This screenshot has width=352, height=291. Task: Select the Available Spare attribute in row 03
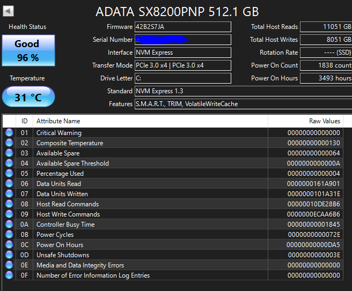[58, 153]
